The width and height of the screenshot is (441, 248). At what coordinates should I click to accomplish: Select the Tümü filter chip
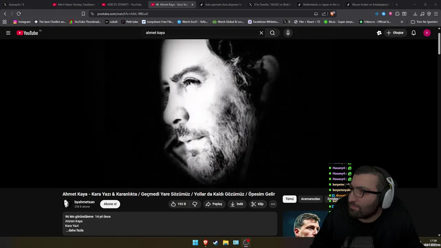pos(289,199)
